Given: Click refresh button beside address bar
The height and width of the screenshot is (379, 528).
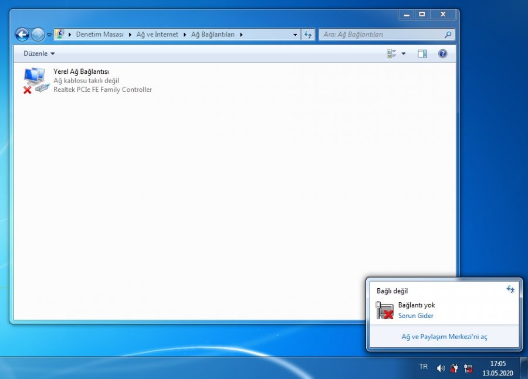Looking at the screenshot, I should tap(309, 35).
